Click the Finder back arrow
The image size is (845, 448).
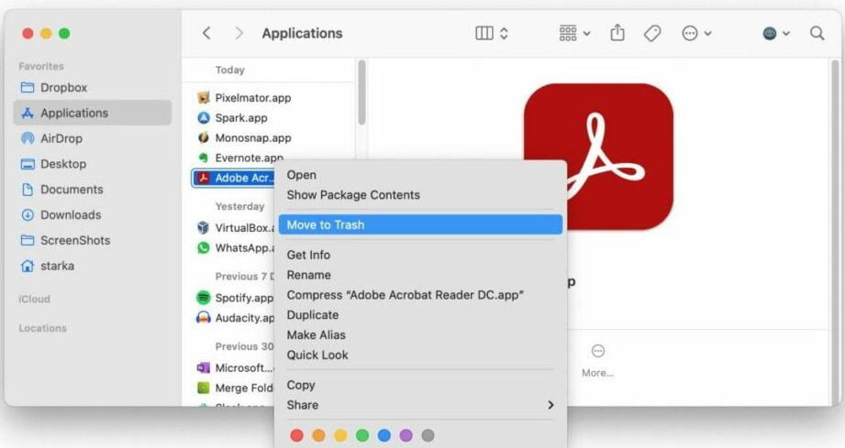pos(206,33)
